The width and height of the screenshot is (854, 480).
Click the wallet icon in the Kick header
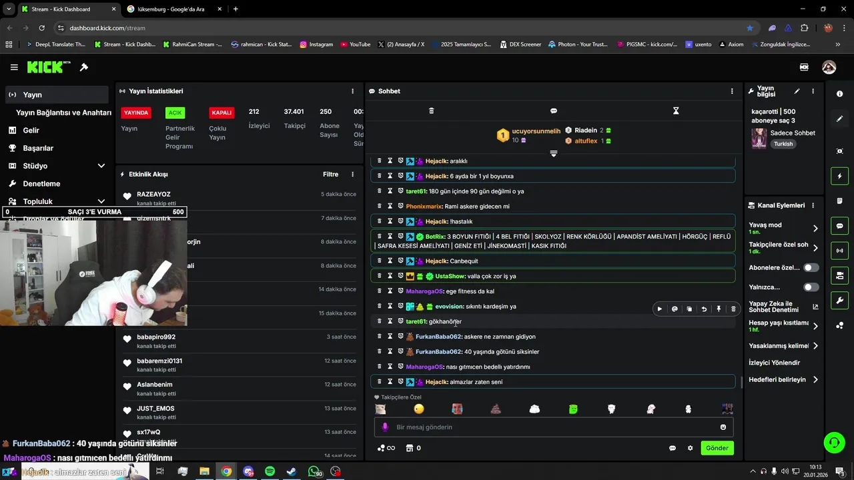point(804,67)
